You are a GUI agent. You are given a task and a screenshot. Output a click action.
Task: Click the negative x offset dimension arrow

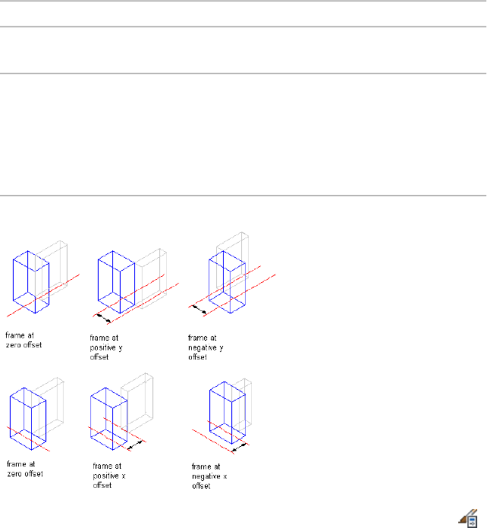coord(239,448)
